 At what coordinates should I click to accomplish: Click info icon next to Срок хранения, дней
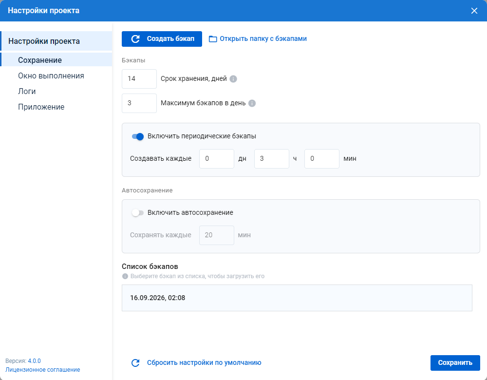click(x=233, y=79)
